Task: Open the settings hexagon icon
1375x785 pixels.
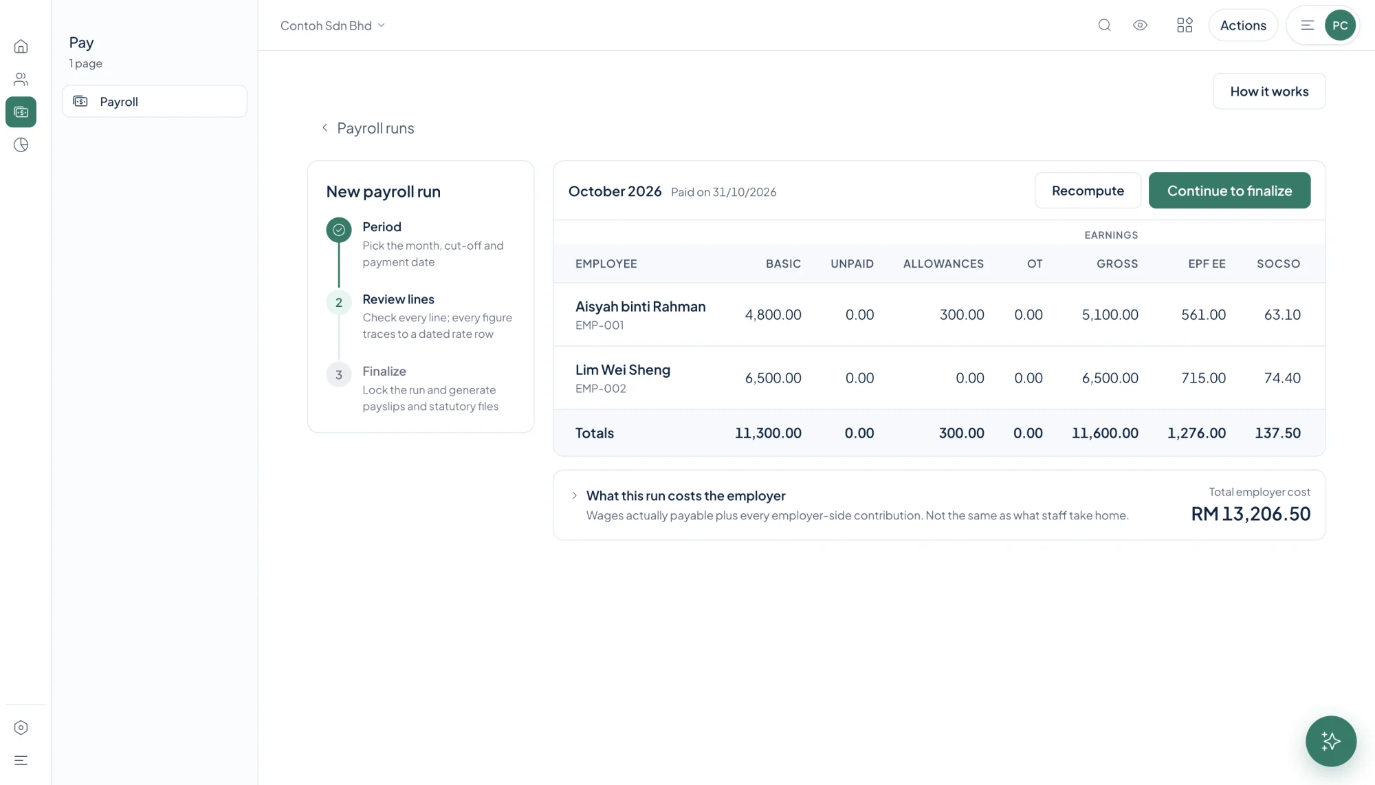Action: click(21, 727)
